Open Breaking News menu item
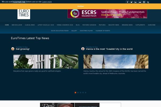 tap(127, 25)
